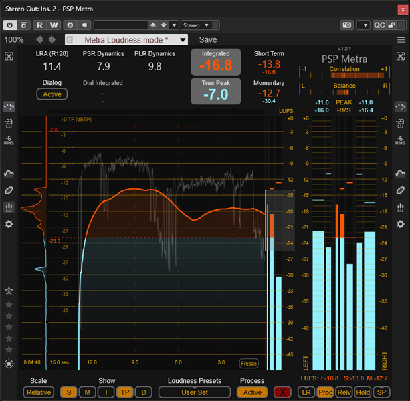
Task: Select right -6 RMS scale icon
Action: (401, 140)
